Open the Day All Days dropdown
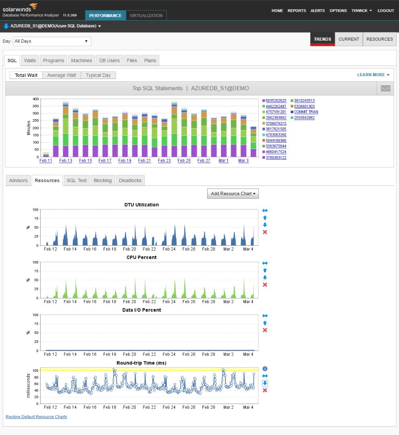 pos(52,41)
